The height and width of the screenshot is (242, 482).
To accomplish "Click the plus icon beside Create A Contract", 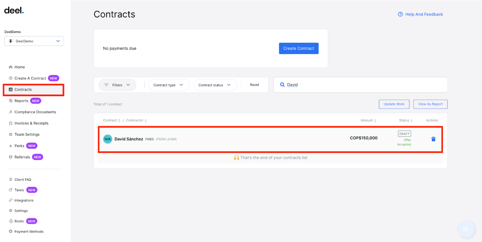I will pyautogui.click(x=11, y=78).
